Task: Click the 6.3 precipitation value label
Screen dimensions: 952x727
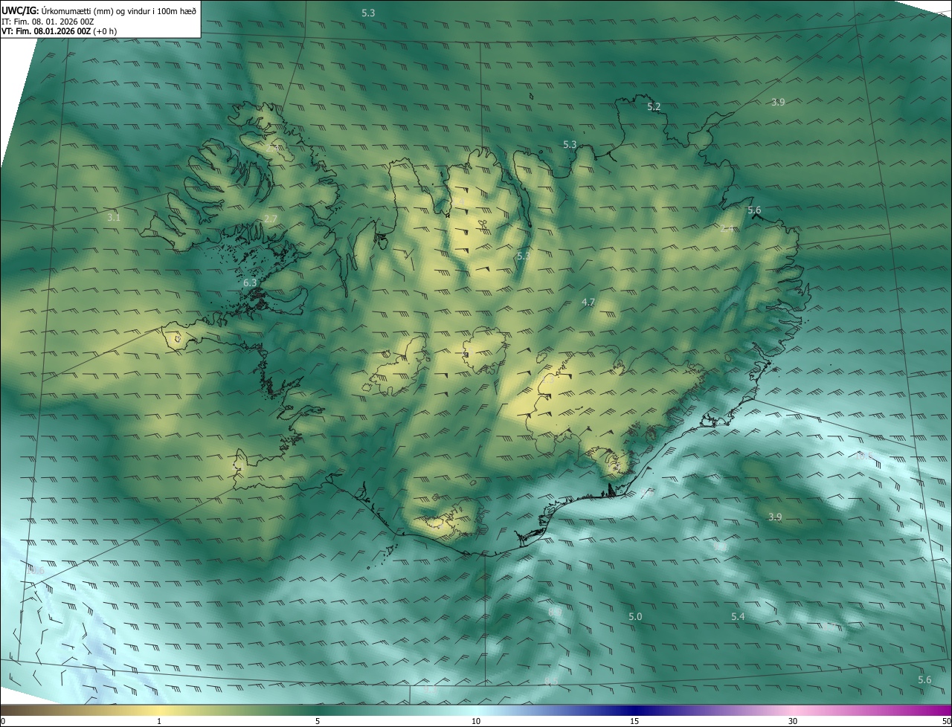Action: [250, 282]
